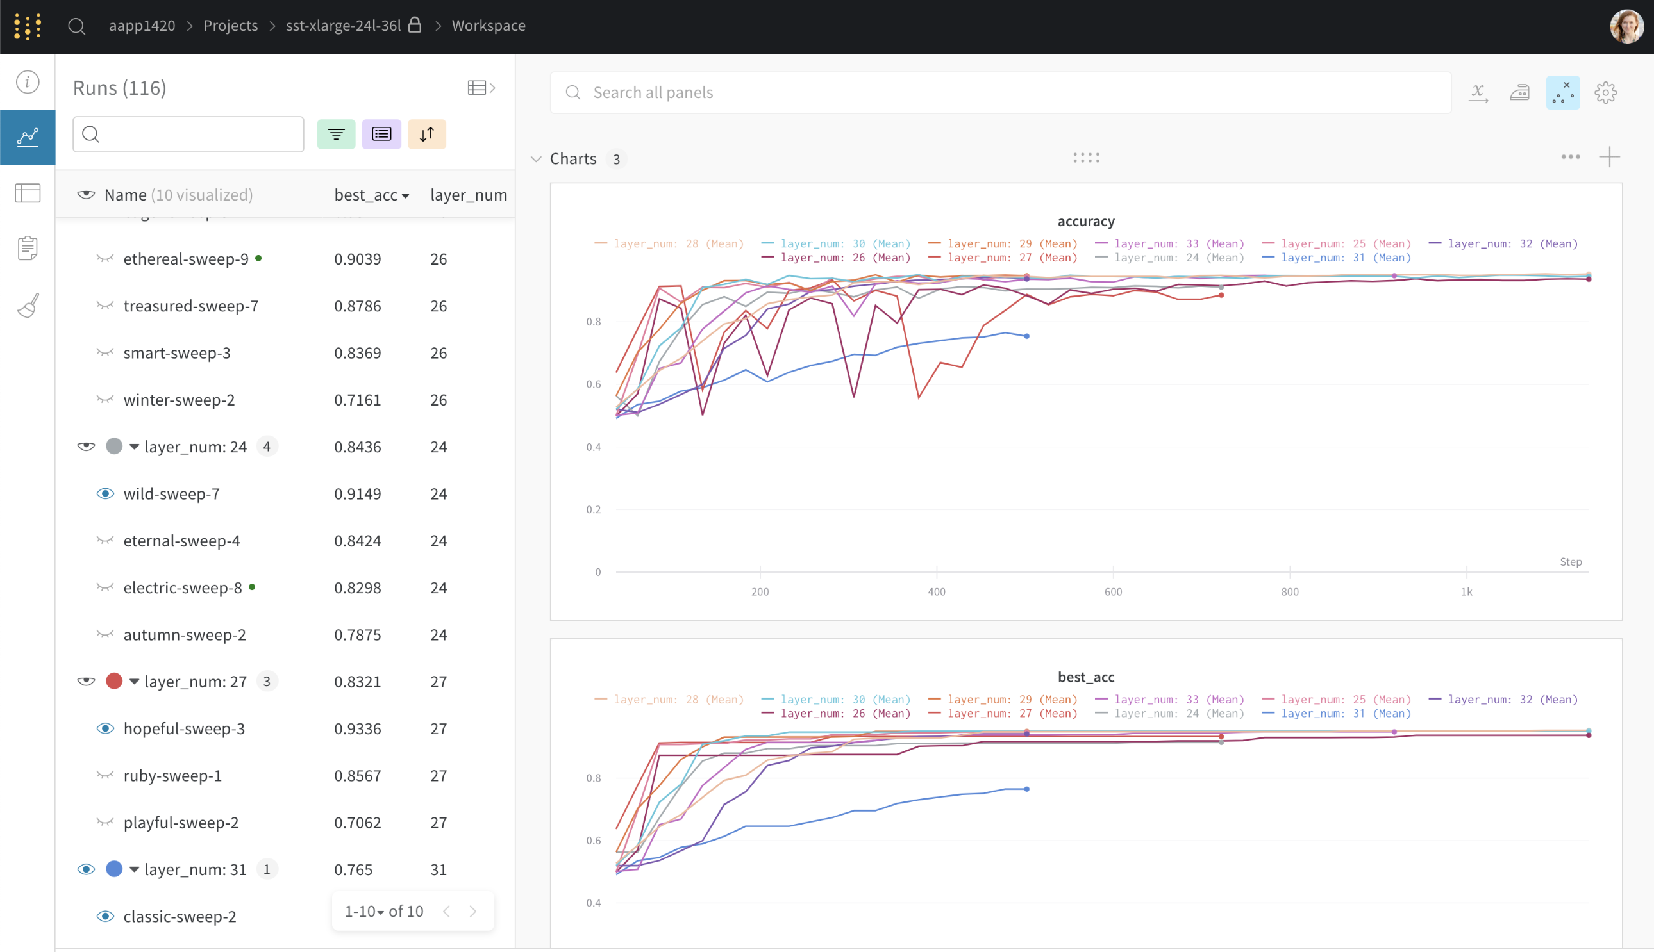Viewport: 1654px width, 952px height.
Task: Open the Sweeps broom sidebar icon
Action: (x=28, y=305)
